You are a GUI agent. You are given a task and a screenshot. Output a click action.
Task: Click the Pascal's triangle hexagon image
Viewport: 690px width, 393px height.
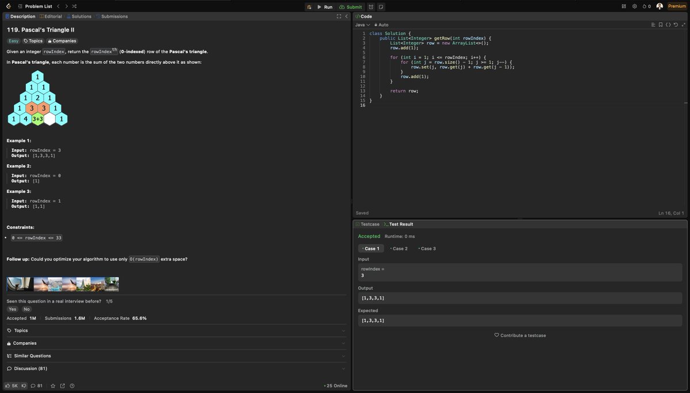37,98
